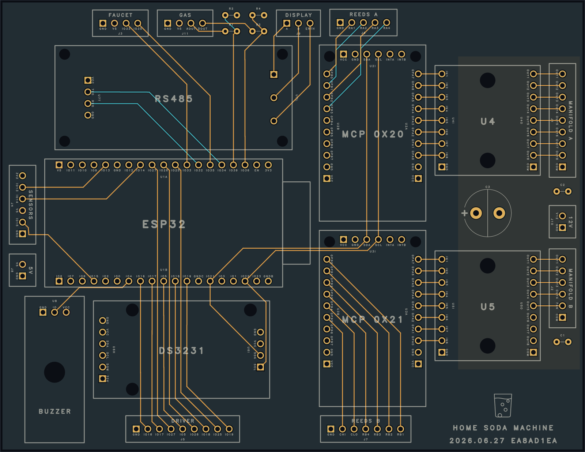Viewport: 585px width, 452px height.
Task: Click the SENSORS connector title
Action: coord(31,205)
